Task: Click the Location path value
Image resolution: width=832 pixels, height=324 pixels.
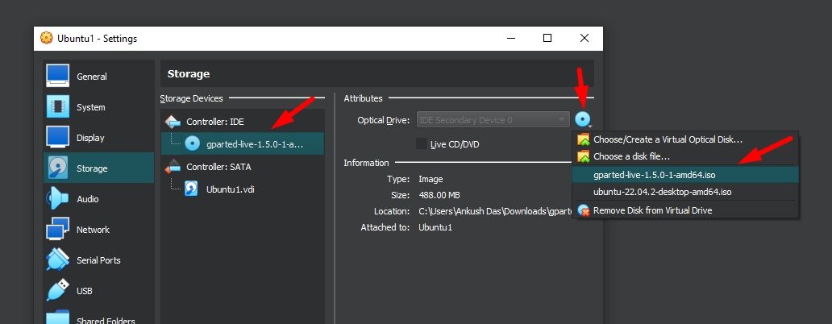Action: 494,211
